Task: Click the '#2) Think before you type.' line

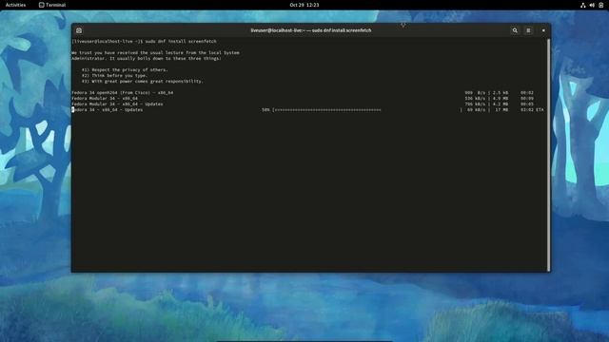Action: (x=114, y=76)
